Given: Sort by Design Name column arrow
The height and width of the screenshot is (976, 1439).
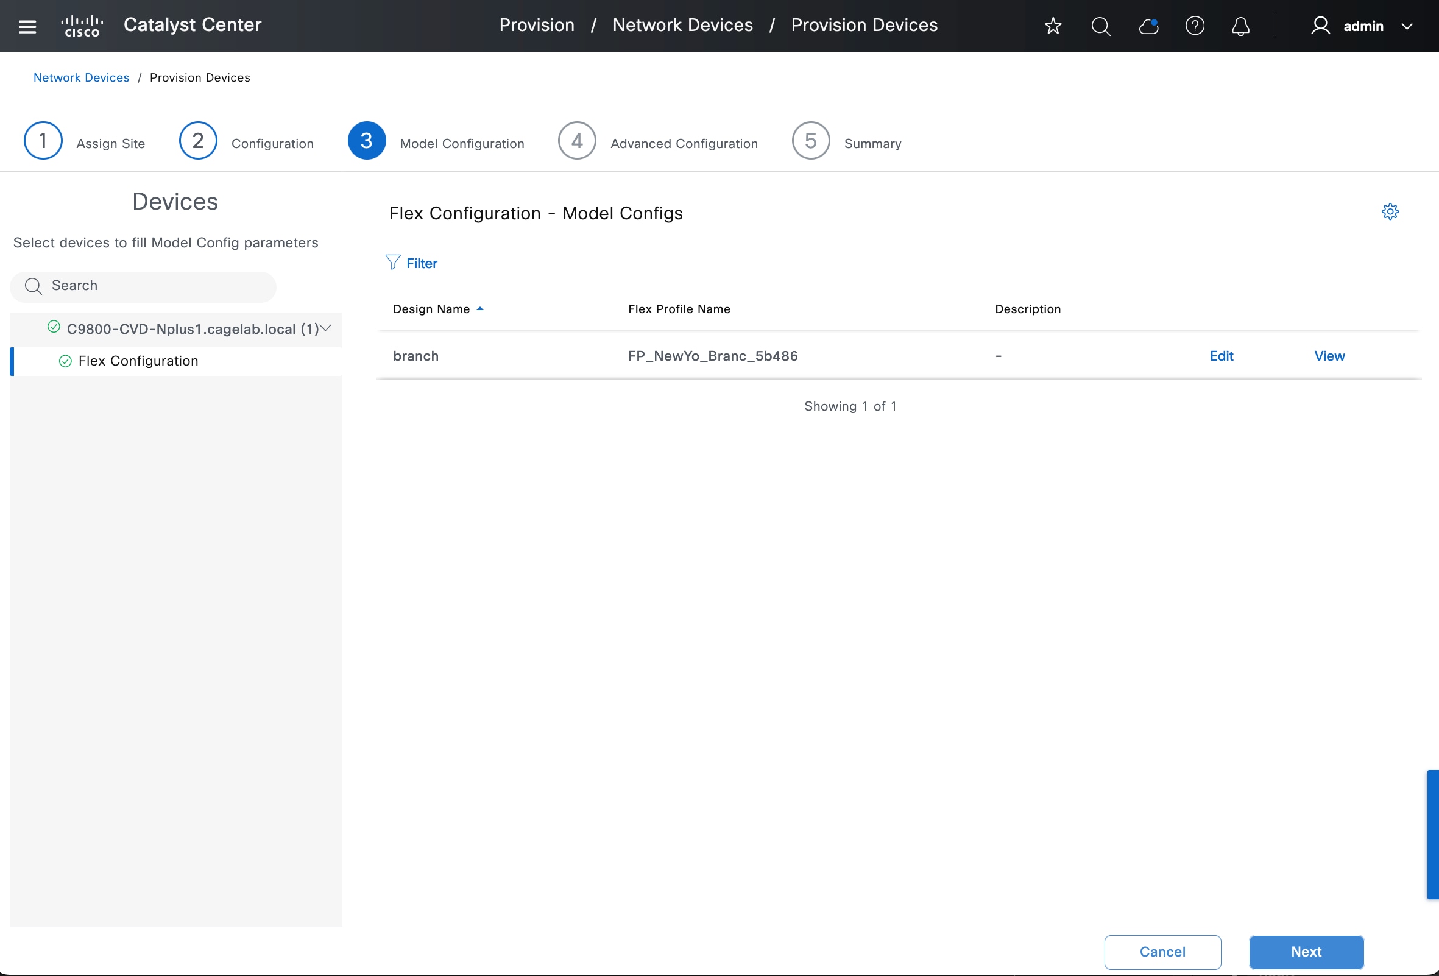Looking at the screenshot, I should (x=480, y=308).
